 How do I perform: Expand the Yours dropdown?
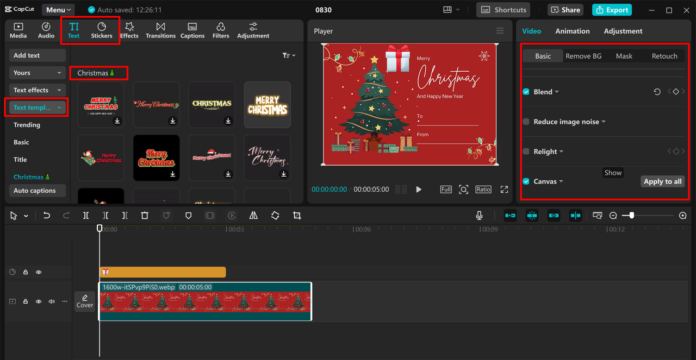[38, 73]
